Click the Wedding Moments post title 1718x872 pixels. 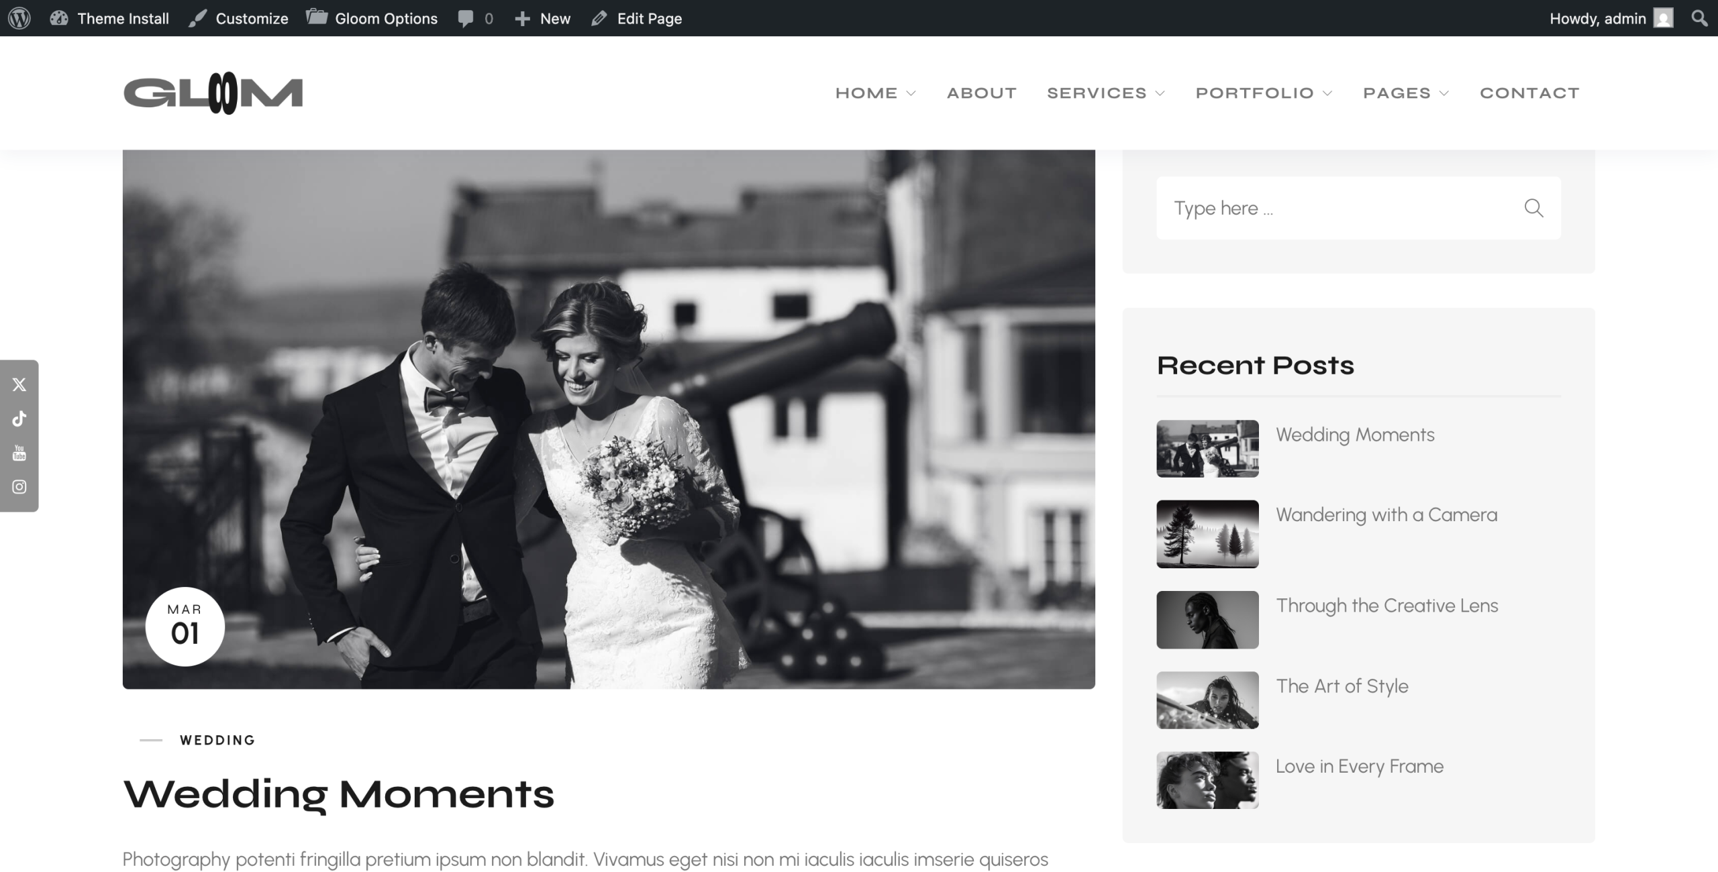(x=339, y=795)
